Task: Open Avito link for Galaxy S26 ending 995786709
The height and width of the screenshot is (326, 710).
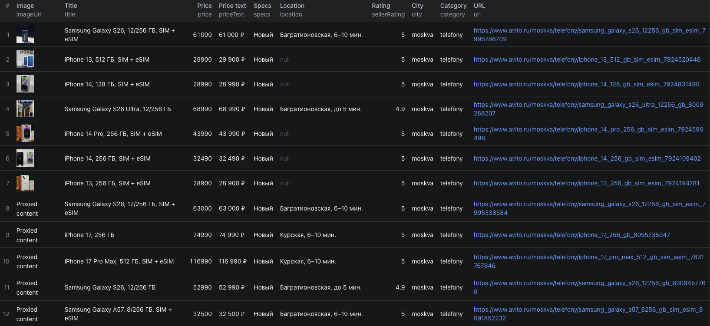Action: tap(589, 35)
